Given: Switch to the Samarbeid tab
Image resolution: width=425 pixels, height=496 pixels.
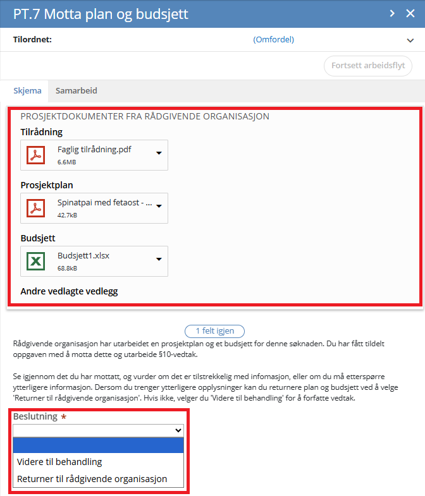Looking at the screenshot, I should 77,91.
